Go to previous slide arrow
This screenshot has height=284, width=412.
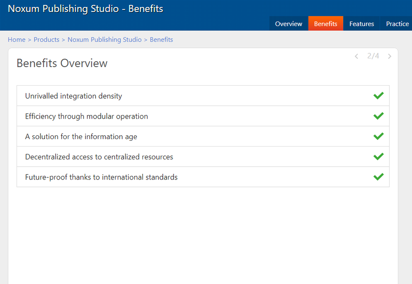click(356, 56)
